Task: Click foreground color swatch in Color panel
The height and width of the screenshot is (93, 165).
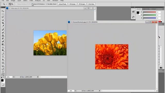Action: 138,13
